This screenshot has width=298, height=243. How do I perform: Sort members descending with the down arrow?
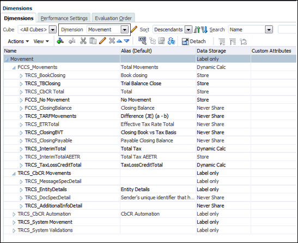[x=204, y=29]
